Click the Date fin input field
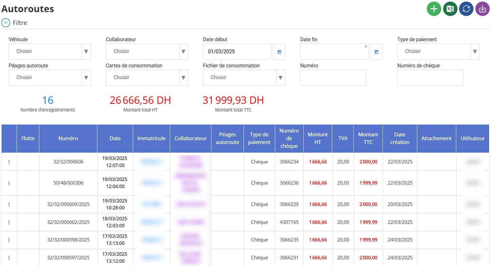Viewport: 491px width, 266px height. pos(334,51)
